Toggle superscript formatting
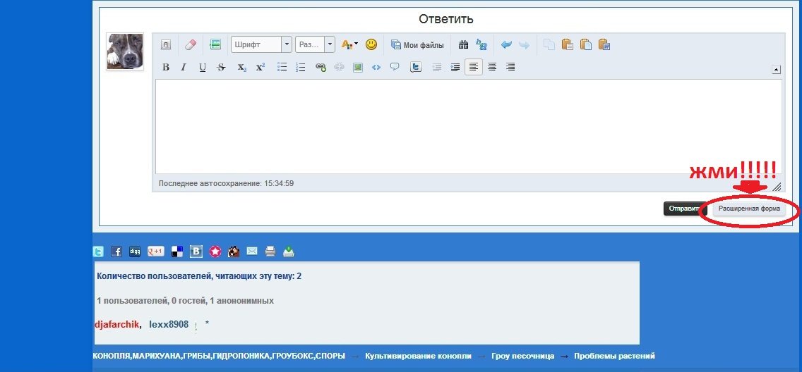 click(261, 67)
